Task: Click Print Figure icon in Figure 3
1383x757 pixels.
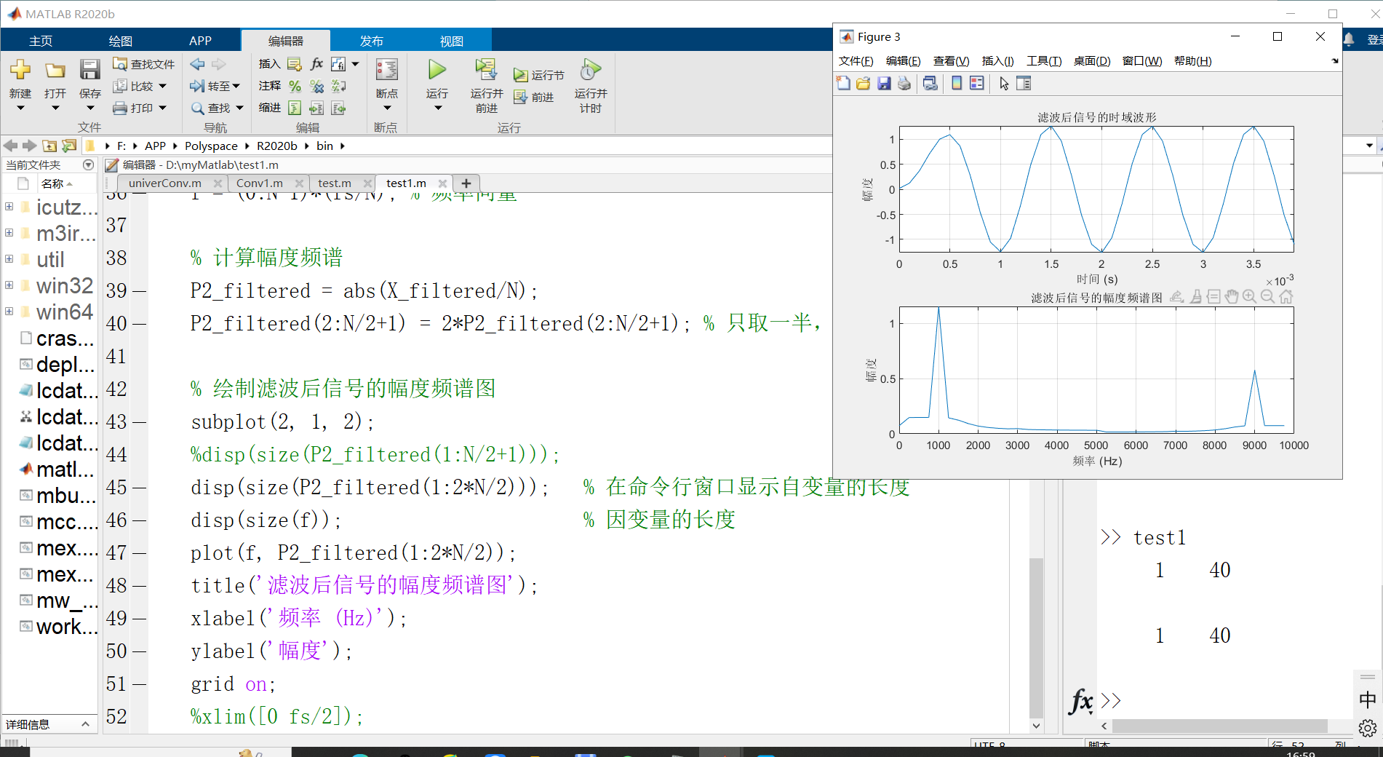Action: click(x=904, y=84)
